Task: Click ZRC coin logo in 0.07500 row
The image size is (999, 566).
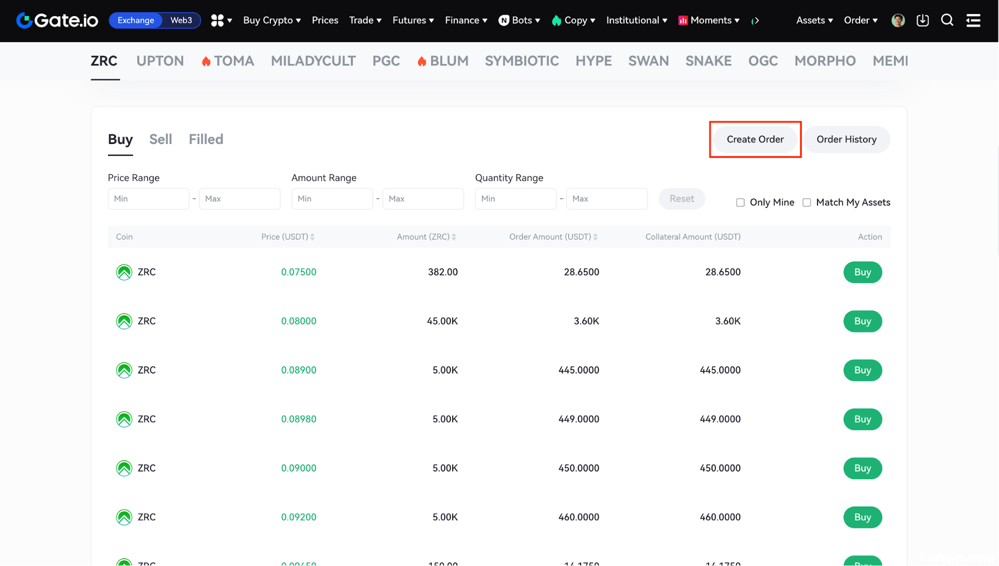Action: point(124,272)
